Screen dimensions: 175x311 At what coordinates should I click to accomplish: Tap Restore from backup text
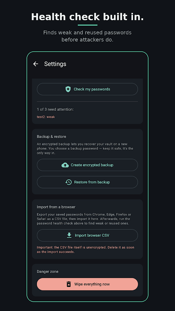click(x=92, y=182)
